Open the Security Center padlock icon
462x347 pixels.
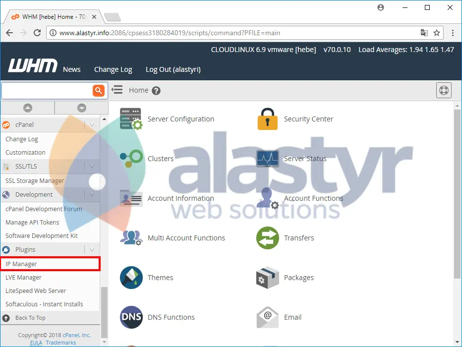click(267, 119)
